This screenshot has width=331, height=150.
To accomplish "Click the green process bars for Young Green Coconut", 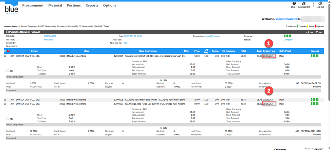I will tap(315, 56).
